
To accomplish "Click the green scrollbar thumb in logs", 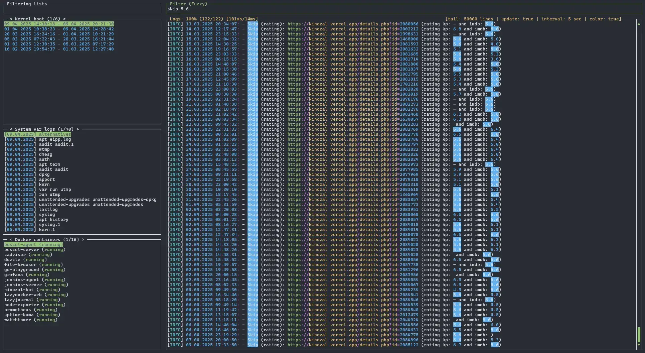I will pos(639,335).
